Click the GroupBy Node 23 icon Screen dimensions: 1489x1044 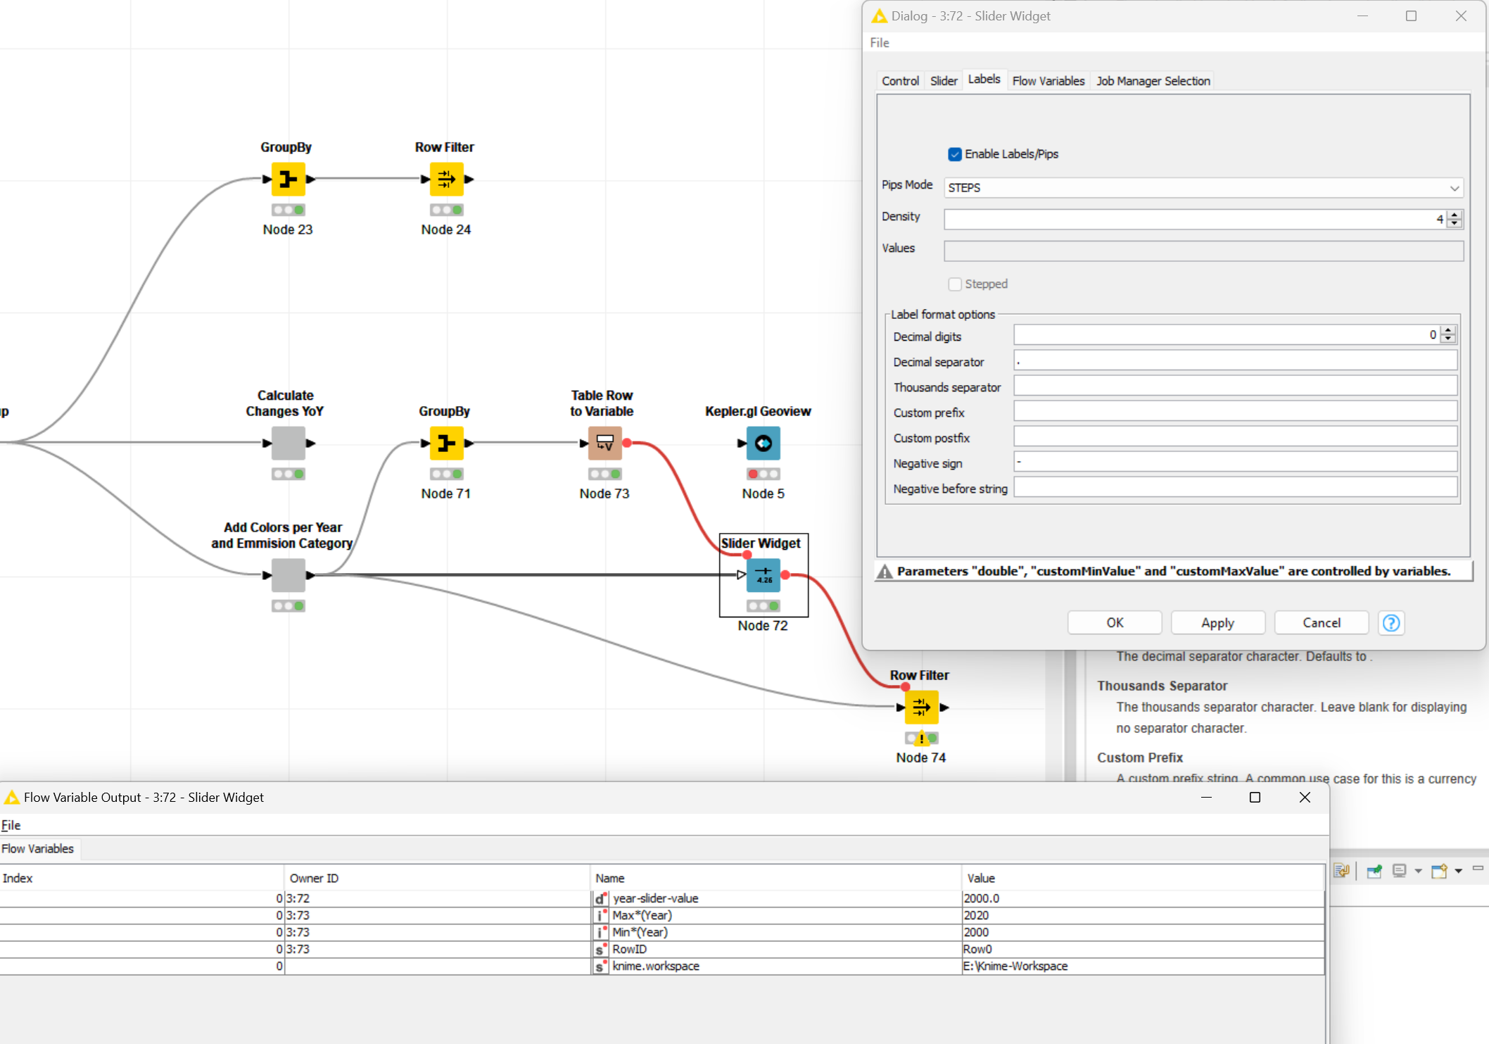point(289,180)
